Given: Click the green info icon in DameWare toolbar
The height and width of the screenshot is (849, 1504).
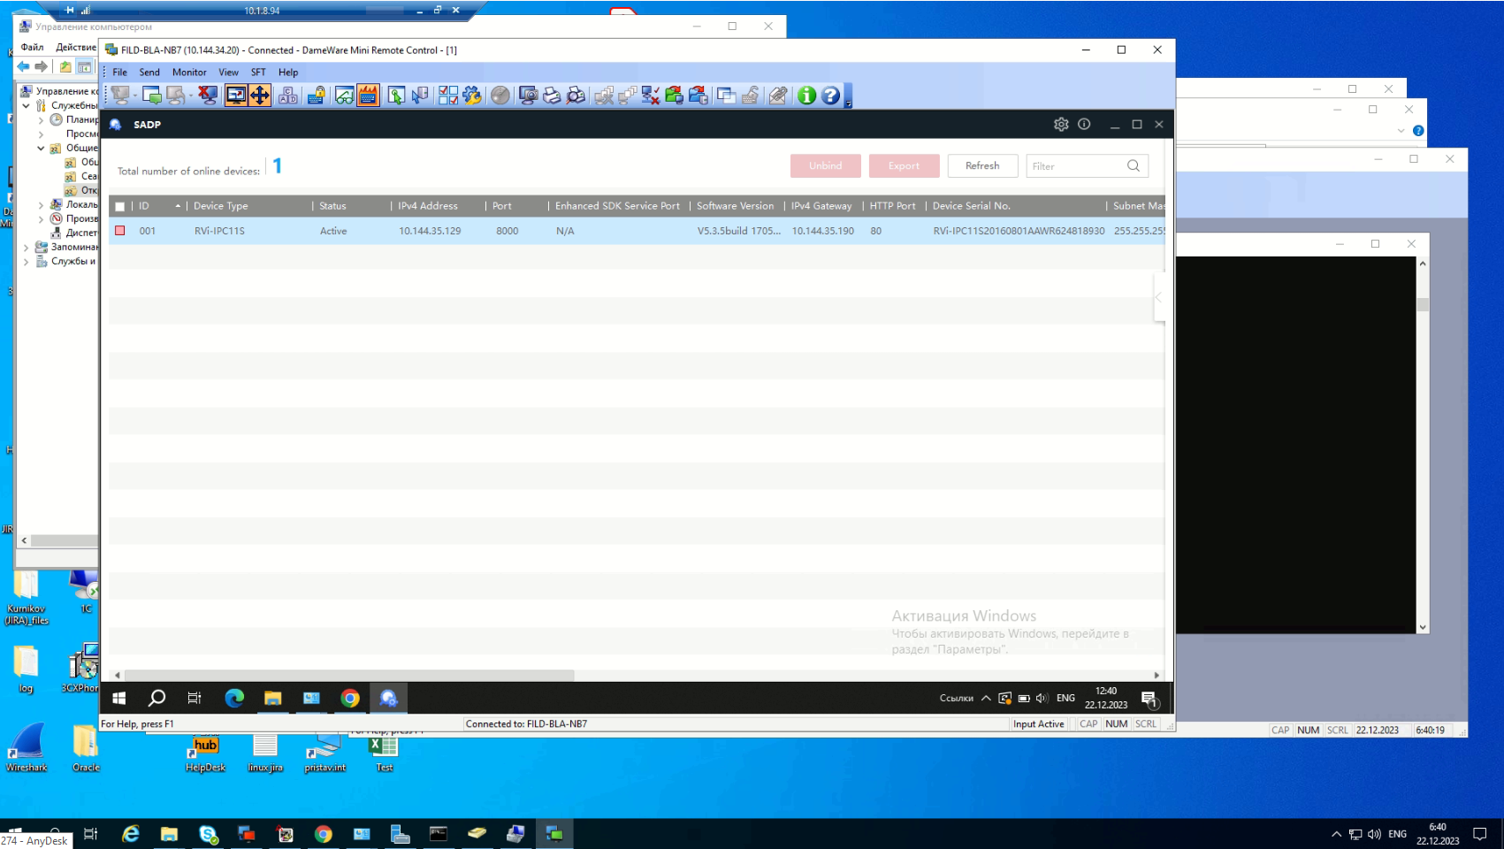Looking at the screenshot, I should (806, 96).
